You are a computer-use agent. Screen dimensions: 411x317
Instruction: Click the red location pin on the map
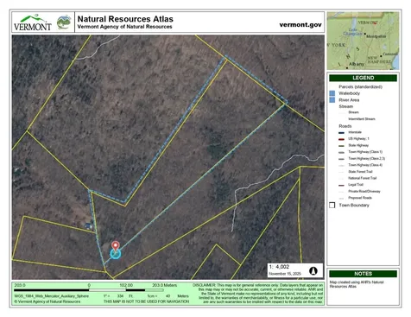point(116,247)
